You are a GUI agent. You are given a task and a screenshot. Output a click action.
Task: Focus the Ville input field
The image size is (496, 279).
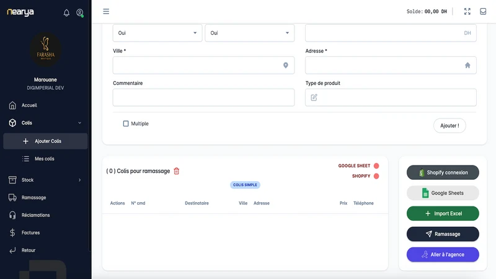204,65
